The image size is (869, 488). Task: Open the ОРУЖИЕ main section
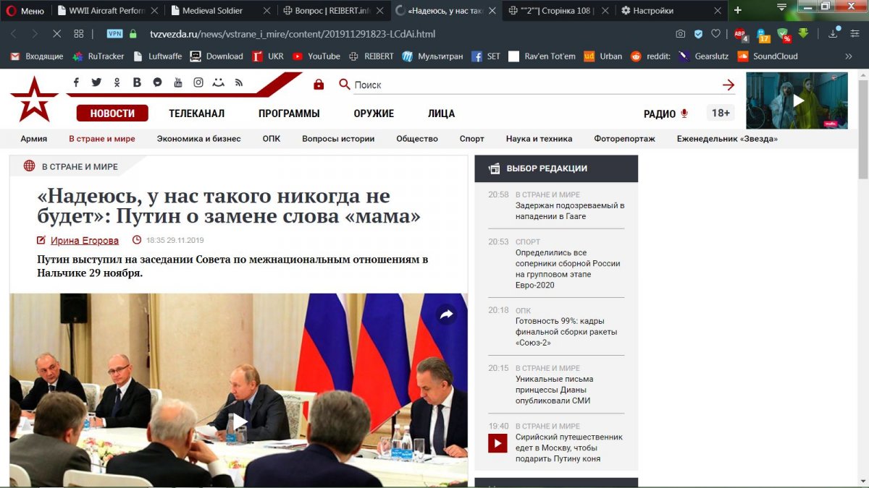[x=374, y=114]
